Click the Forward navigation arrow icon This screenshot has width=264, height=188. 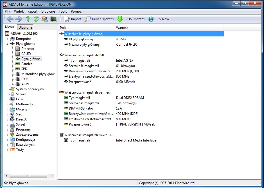pyautogui.click(x=19, y=19)
